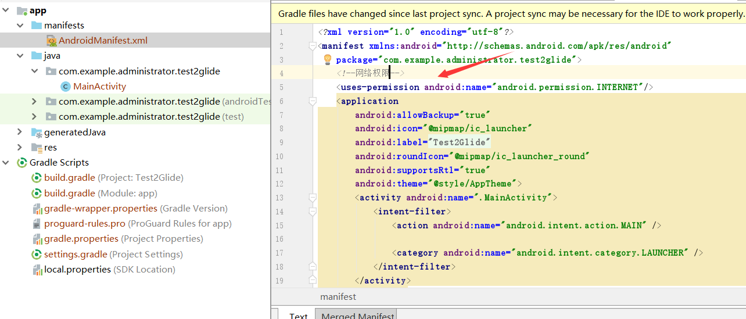746x319 pixels.
Task: Click the manifests folder icon
Action: click(x=37, y=26)
